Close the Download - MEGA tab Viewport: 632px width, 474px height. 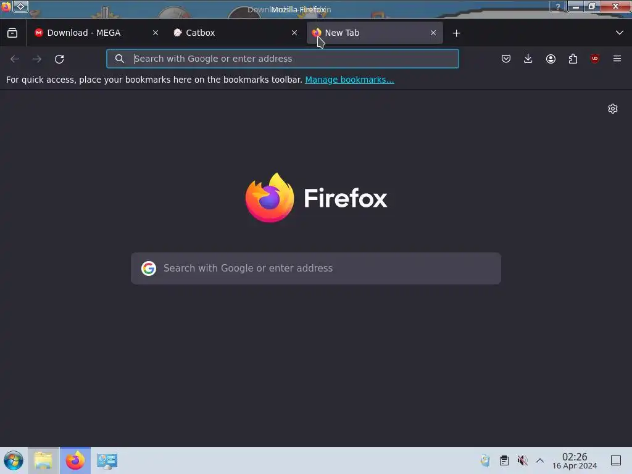pos(156,33)
